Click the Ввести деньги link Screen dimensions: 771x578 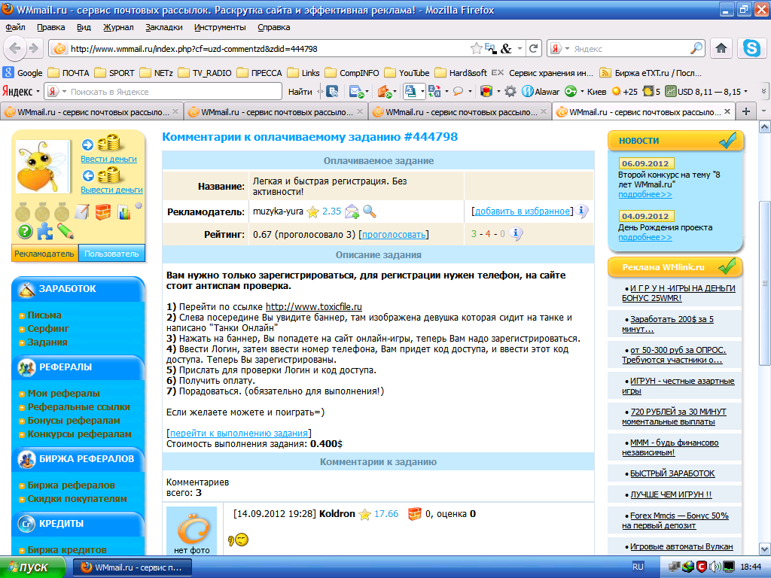(x=108, y=159)
